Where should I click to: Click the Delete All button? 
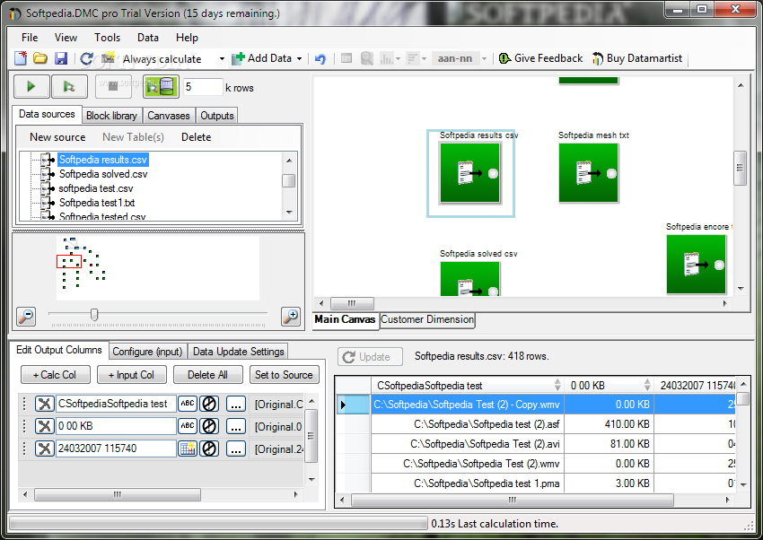point(207,375)
